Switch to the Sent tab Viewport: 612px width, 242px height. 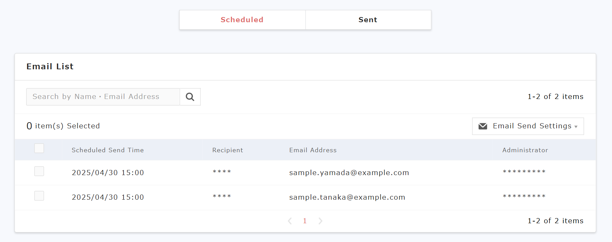(368, 20)
